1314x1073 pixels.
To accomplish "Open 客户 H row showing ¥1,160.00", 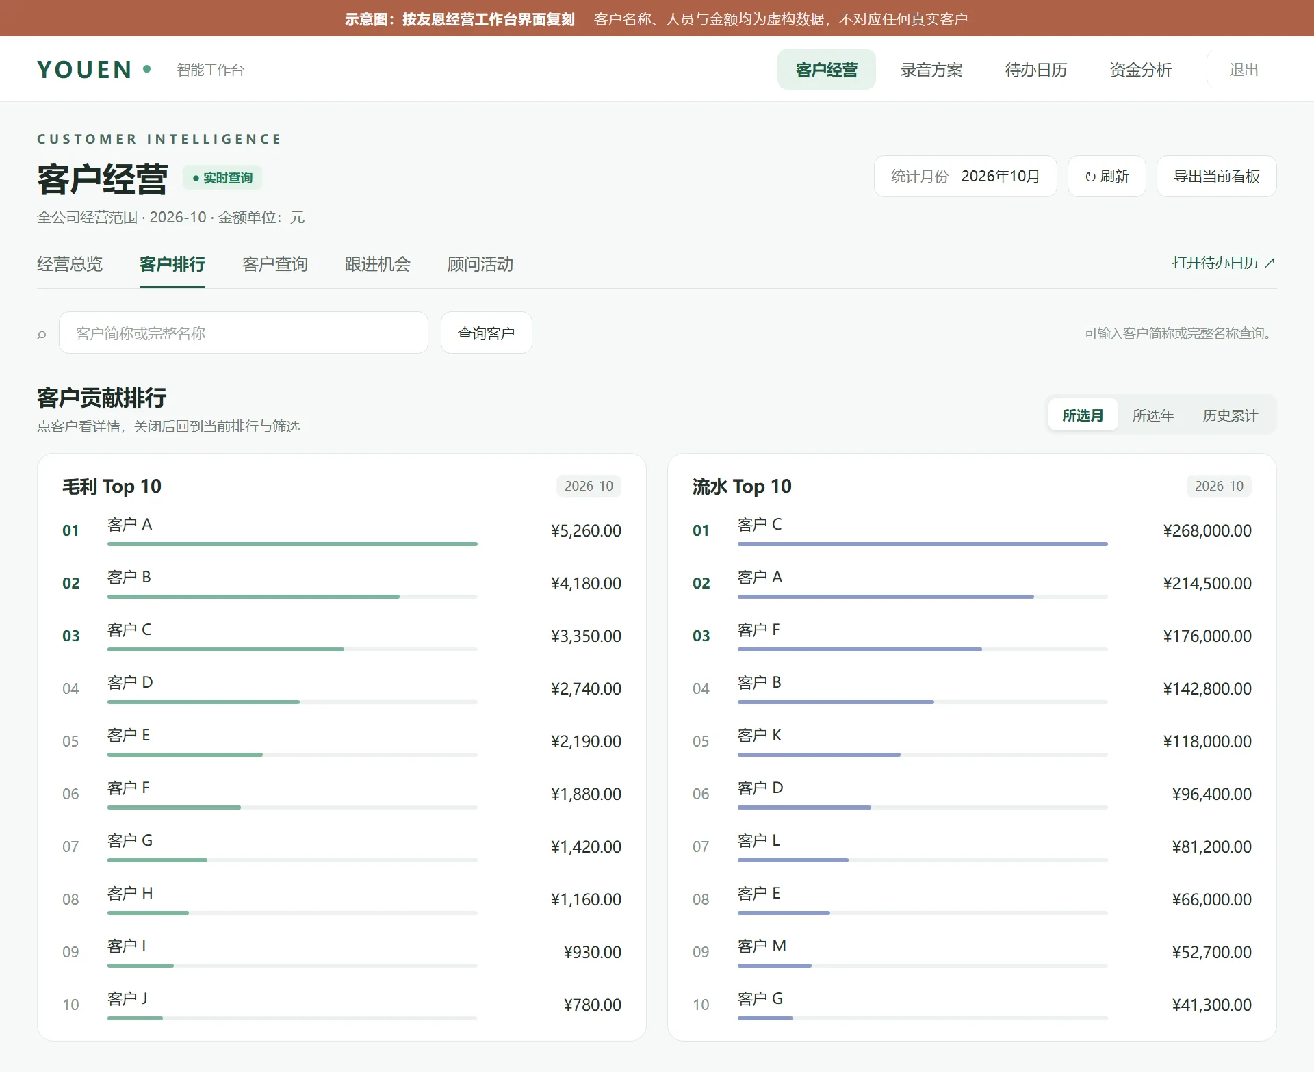I will coord(342,899).
